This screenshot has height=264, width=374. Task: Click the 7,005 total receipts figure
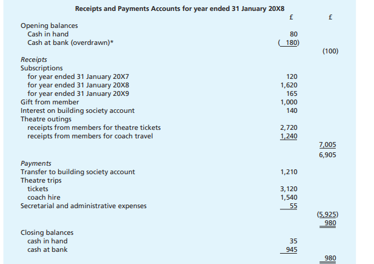tap(327, 144)
